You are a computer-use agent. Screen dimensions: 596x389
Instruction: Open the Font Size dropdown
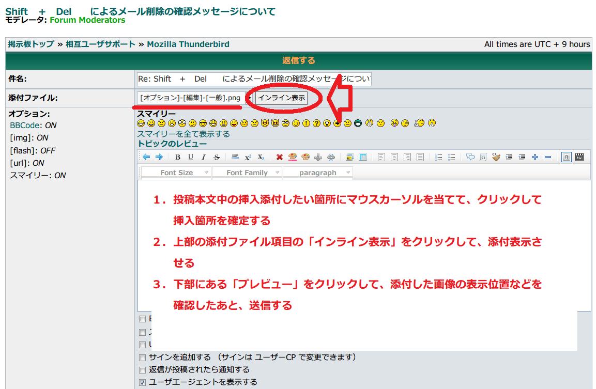coord(176,173)
